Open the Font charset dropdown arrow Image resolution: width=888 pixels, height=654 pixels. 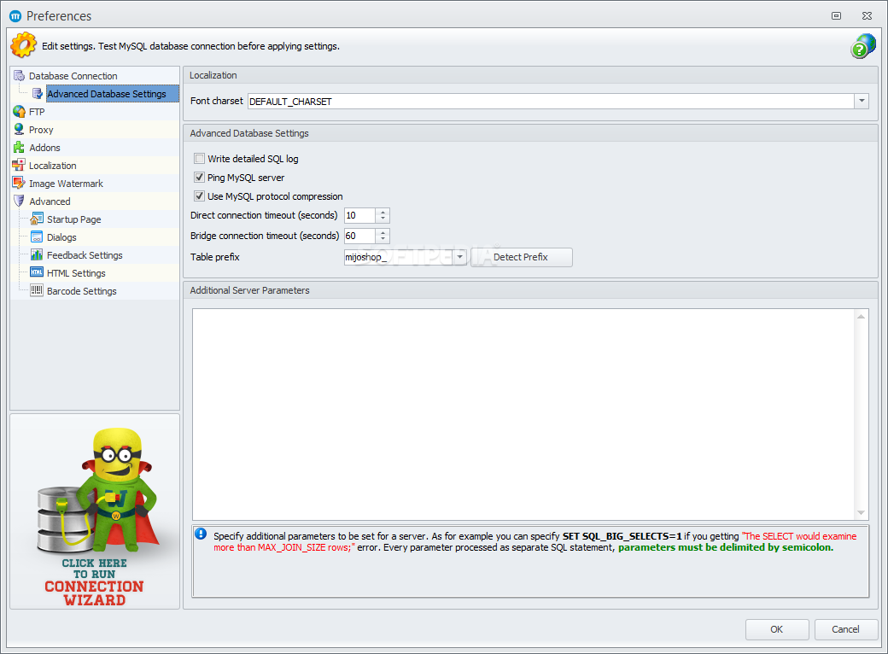click(862, 102)
